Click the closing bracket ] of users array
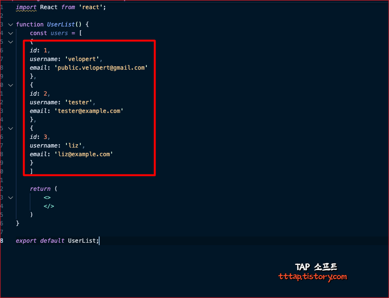The width and height of the screenshot is (389, 298). point(31,171)
